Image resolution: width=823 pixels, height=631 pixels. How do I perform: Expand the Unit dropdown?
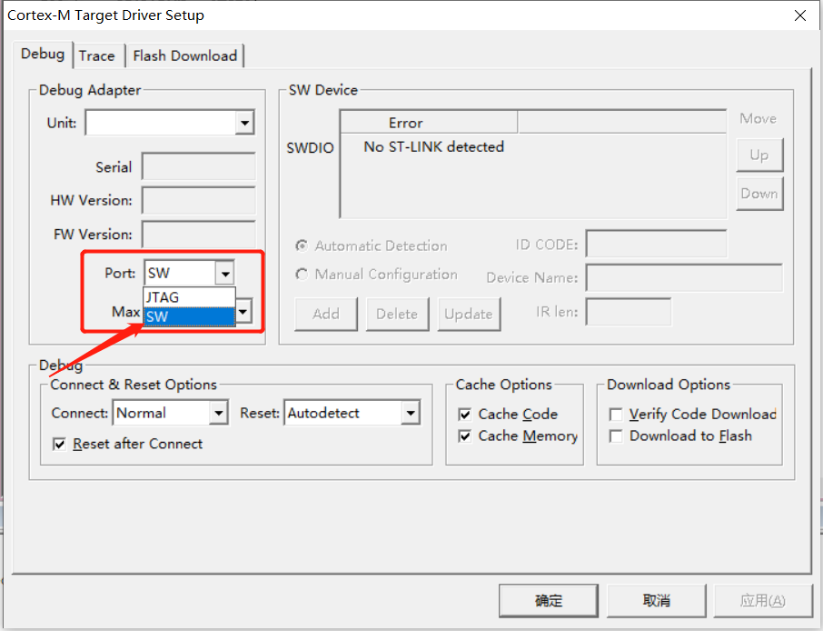pos(244,123)
